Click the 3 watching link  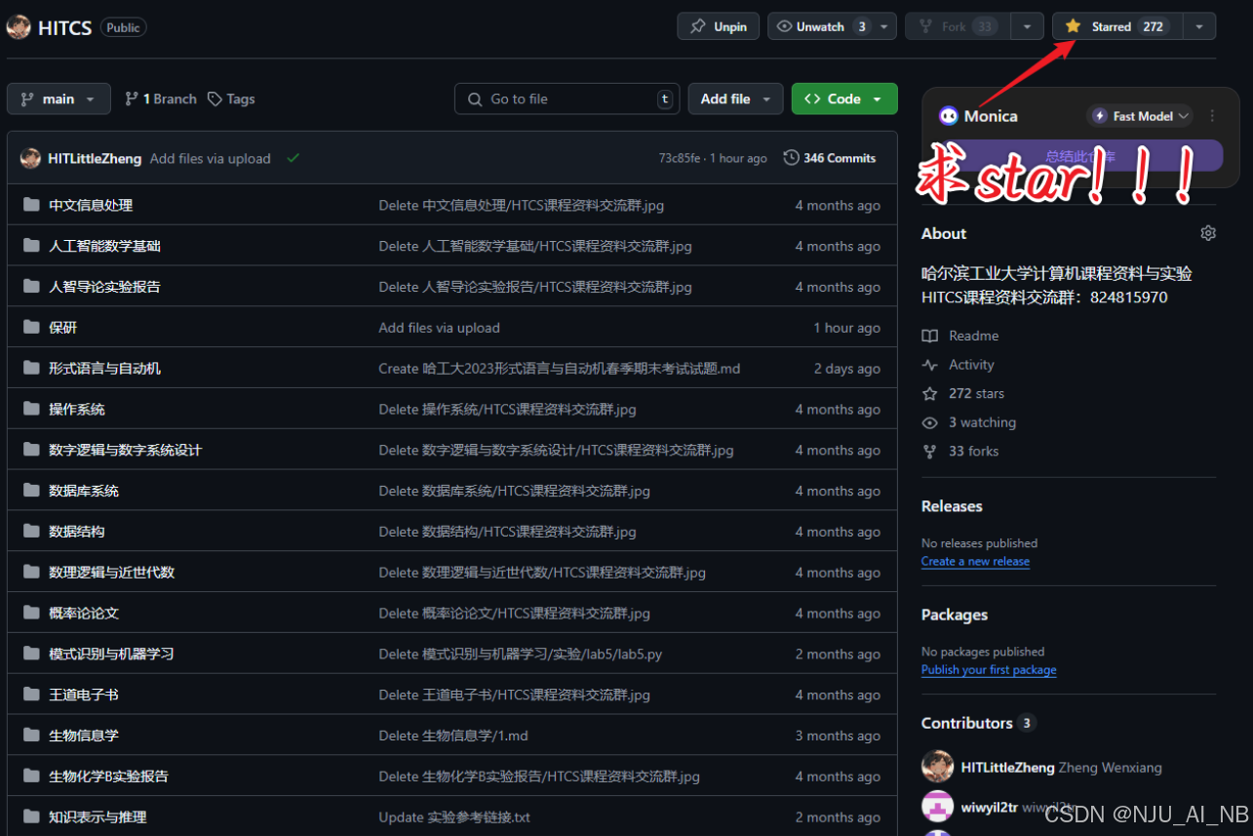coord(969,422)
